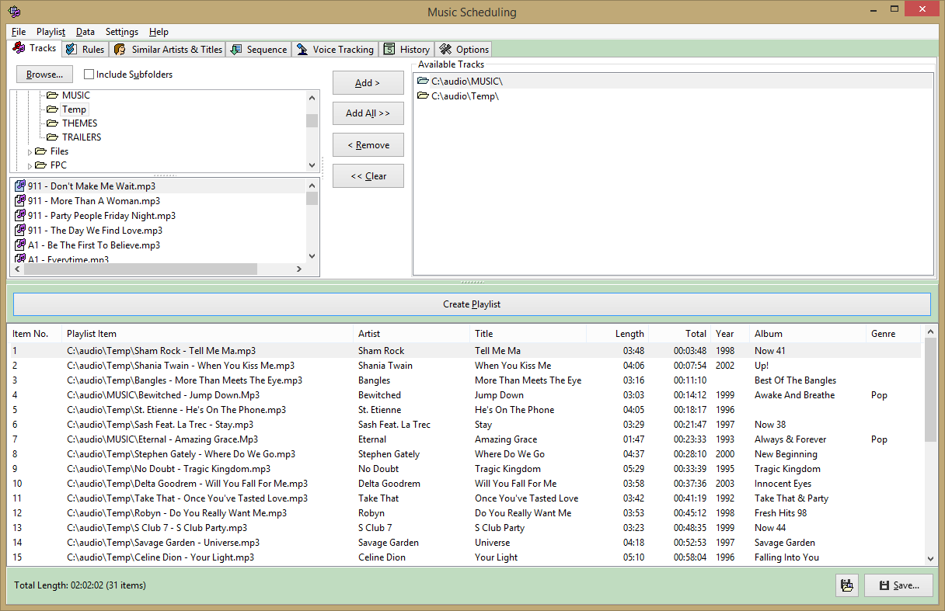This screenshot has height=611, width=945.
Task: Expand the Files node in the tree
Action: point(30,151)
